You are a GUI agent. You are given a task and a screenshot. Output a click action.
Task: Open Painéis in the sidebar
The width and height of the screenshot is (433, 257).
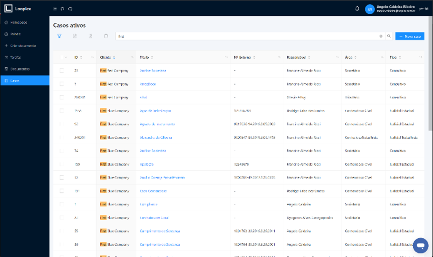pos(25,34)
